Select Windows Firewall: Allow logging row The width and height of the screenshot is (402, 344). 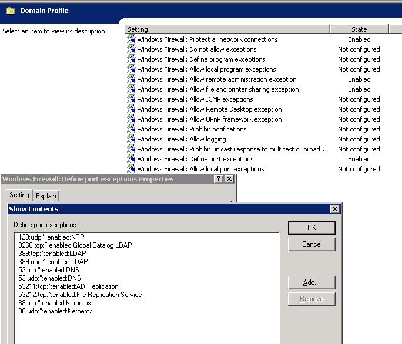pyautogui.click(x=182, y=139)
